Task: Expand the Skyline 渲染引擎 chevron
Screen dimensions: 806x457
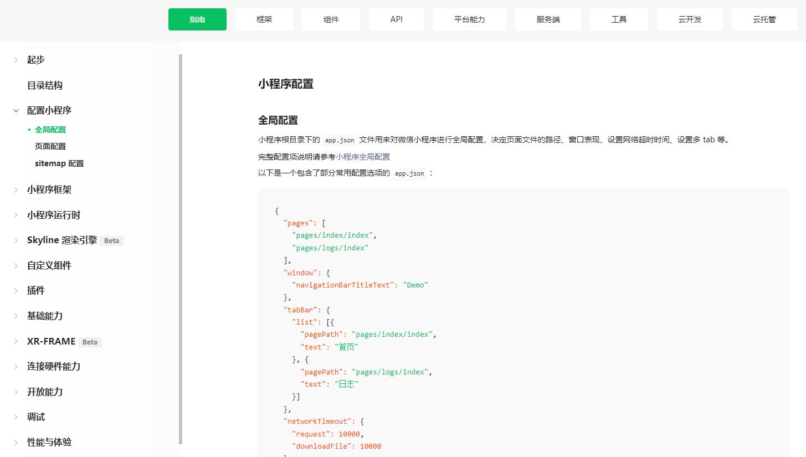Action: 16,240
